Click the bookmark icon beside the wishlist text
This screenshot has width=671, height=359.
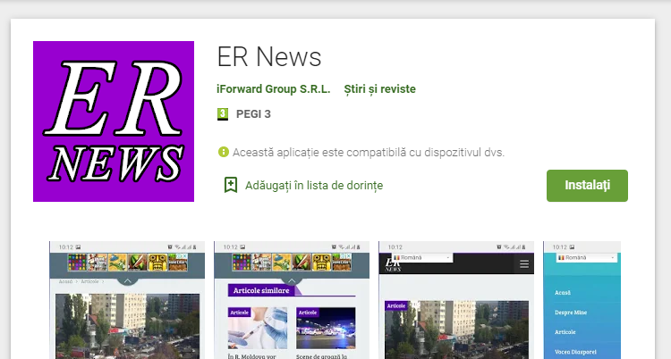[x=230, y=185]
